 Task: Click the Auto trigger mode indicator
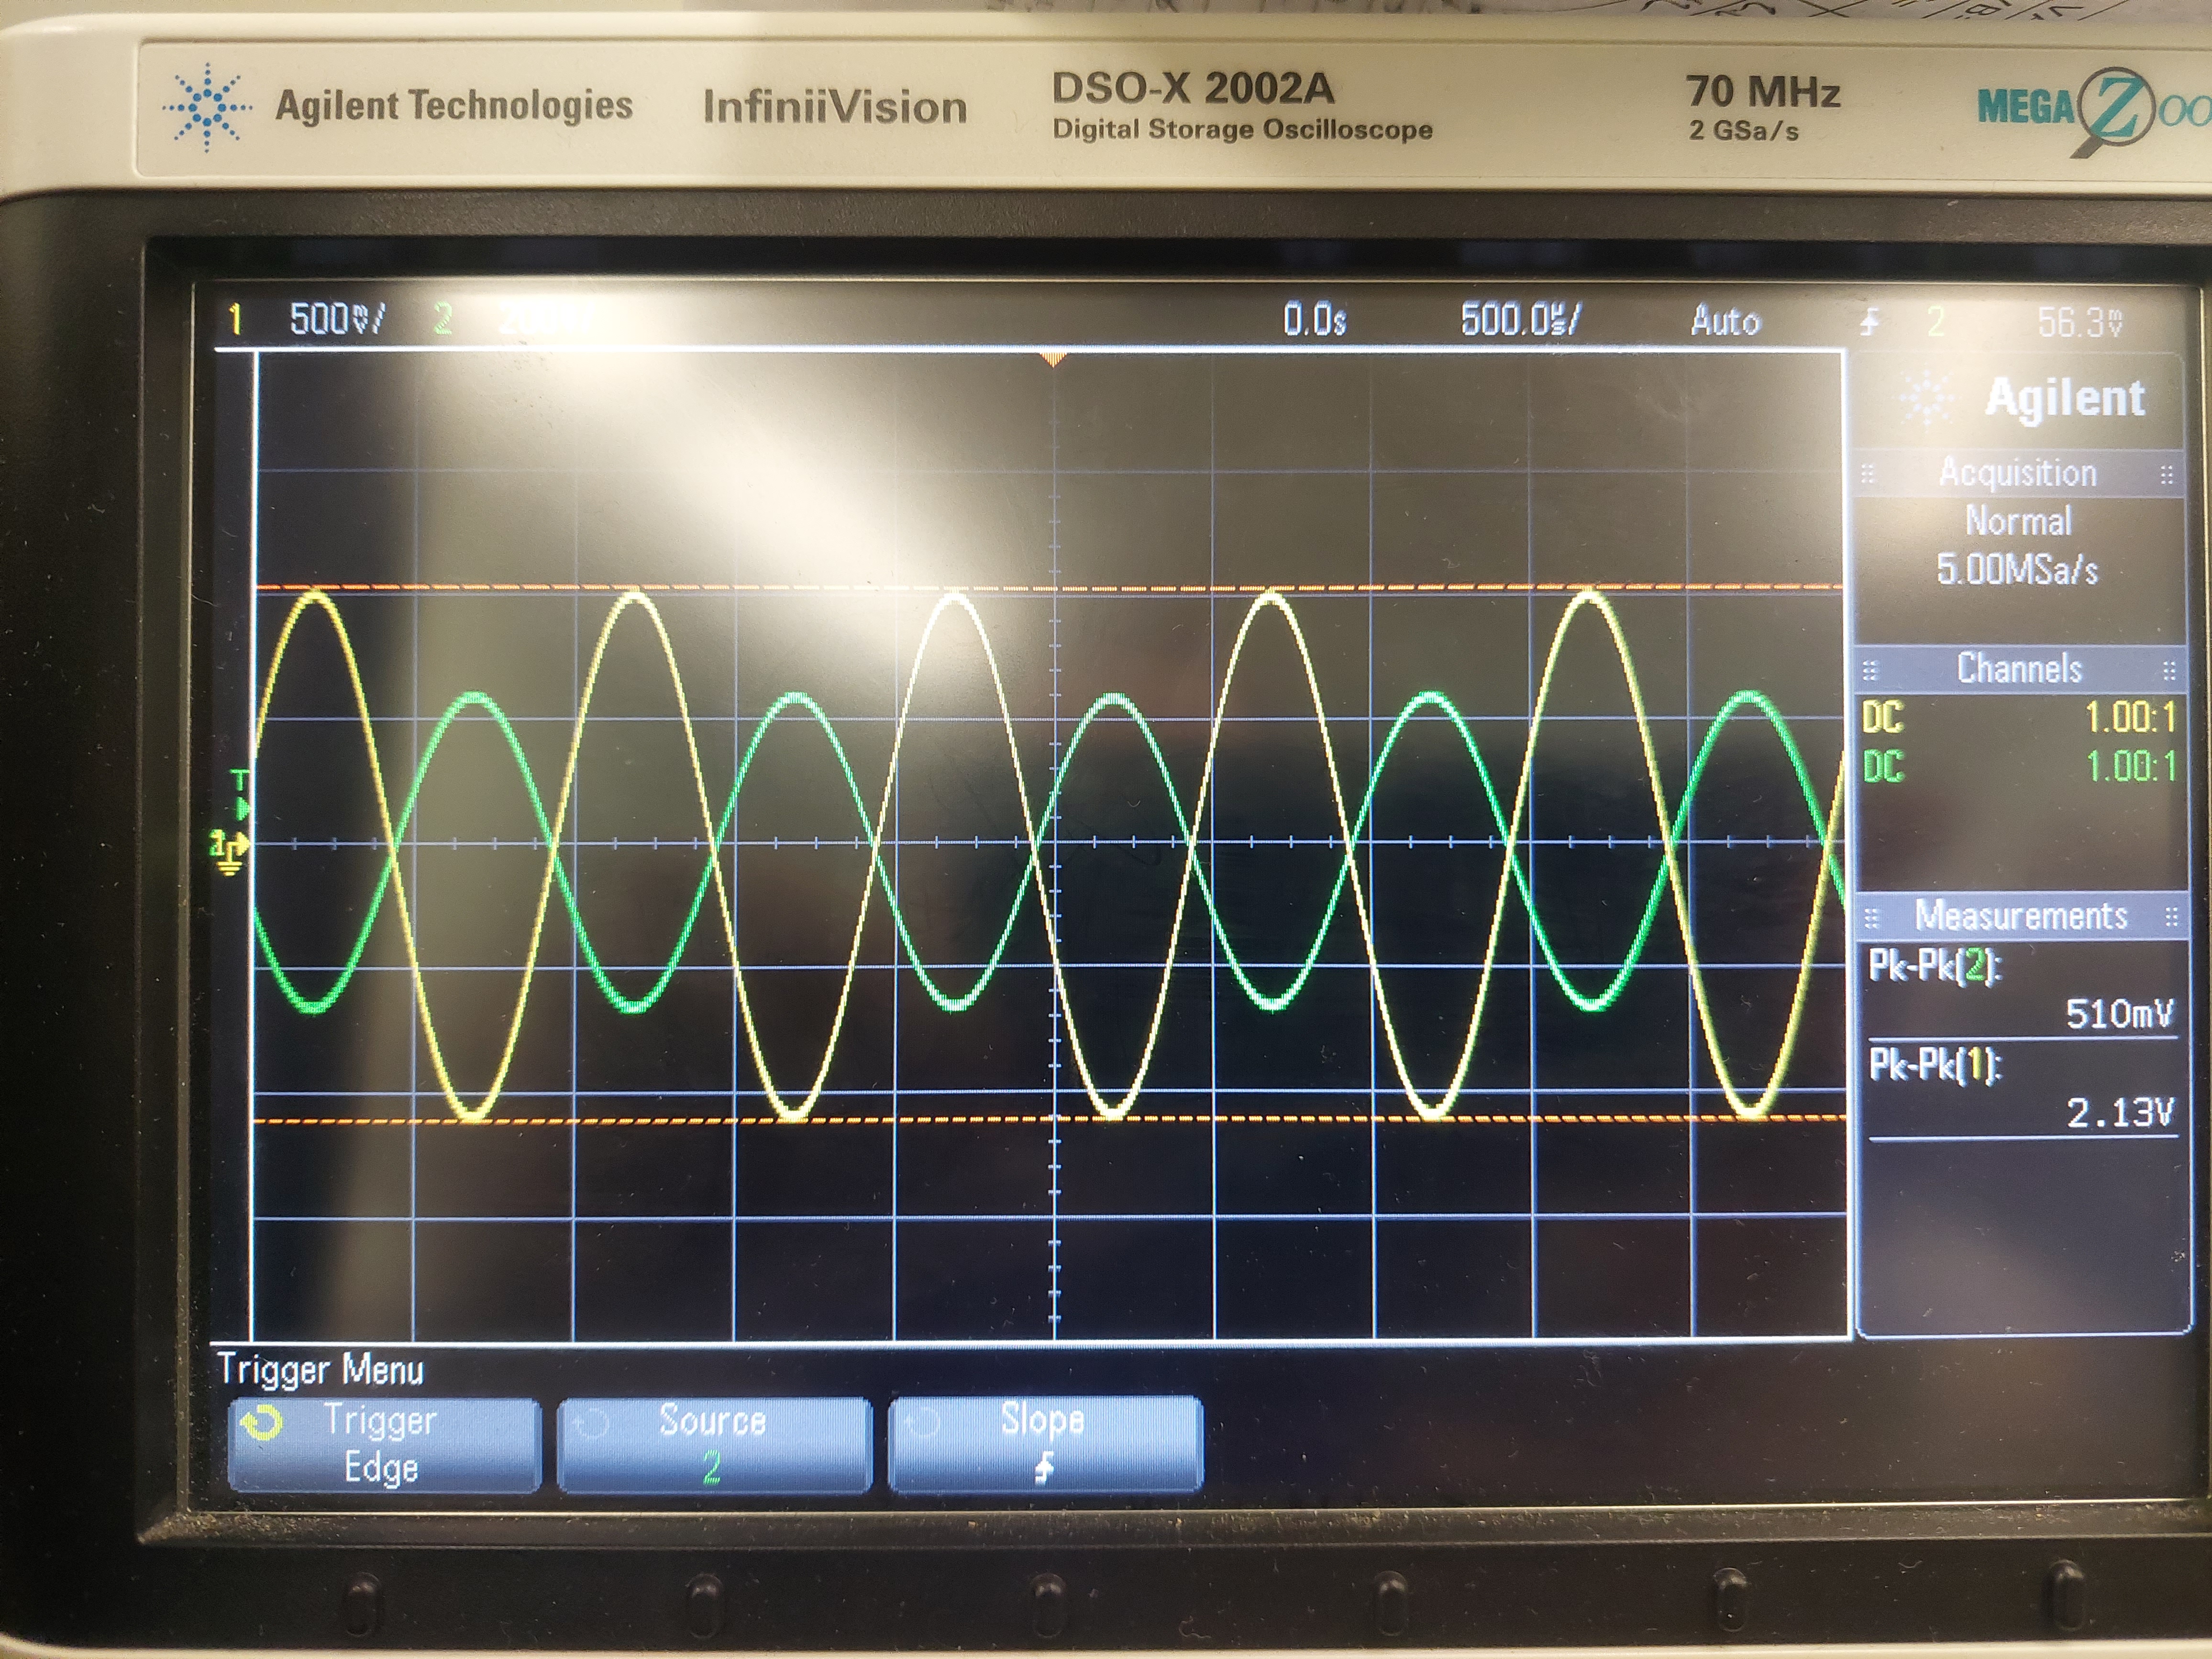tap(1725, 321)
